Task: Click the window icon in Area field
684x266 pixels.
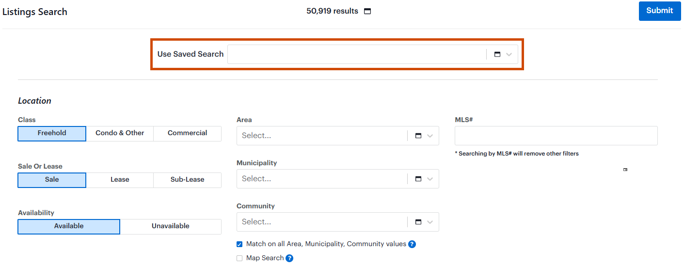Action: pos(418,136)
